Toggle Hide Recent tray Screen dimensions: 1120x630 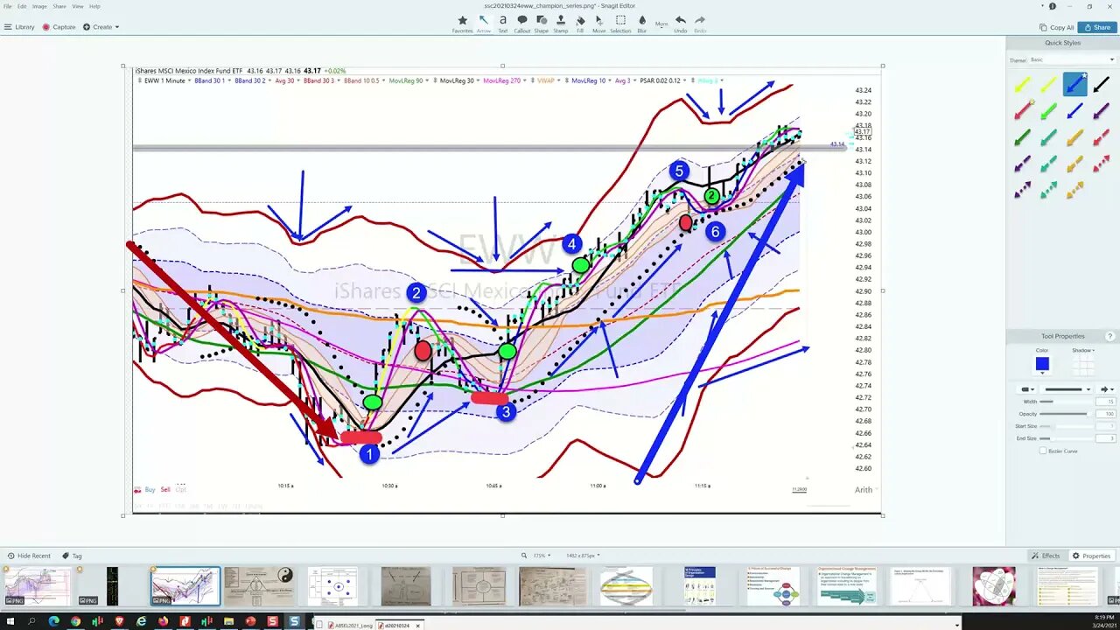click(x=29, y=556)
